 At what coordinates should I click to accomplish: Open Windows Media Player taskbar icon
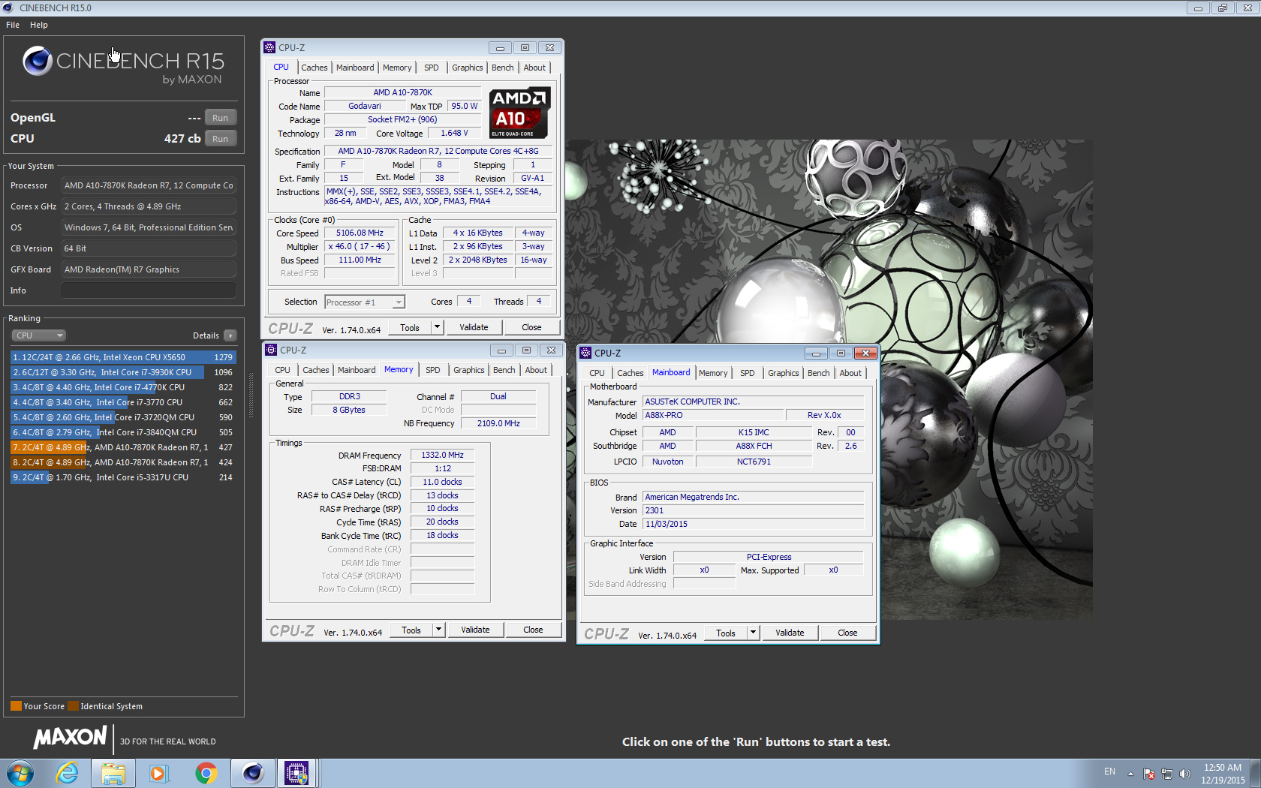coord(158,773)
